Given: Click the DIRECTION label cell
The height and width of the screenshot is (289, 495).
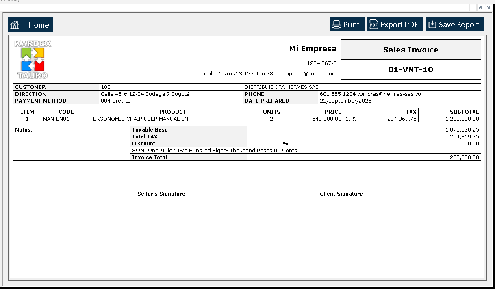Looking at the screenshot, I should (56, 94).
